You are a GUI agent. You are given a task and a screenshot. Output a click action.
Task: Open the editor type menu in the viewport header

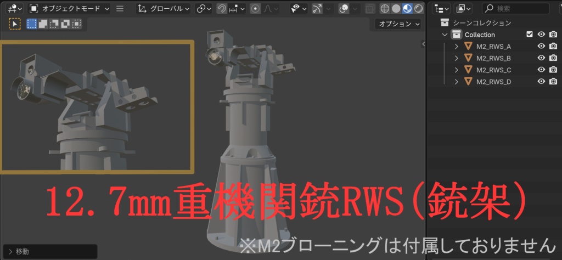pos(15,9)
